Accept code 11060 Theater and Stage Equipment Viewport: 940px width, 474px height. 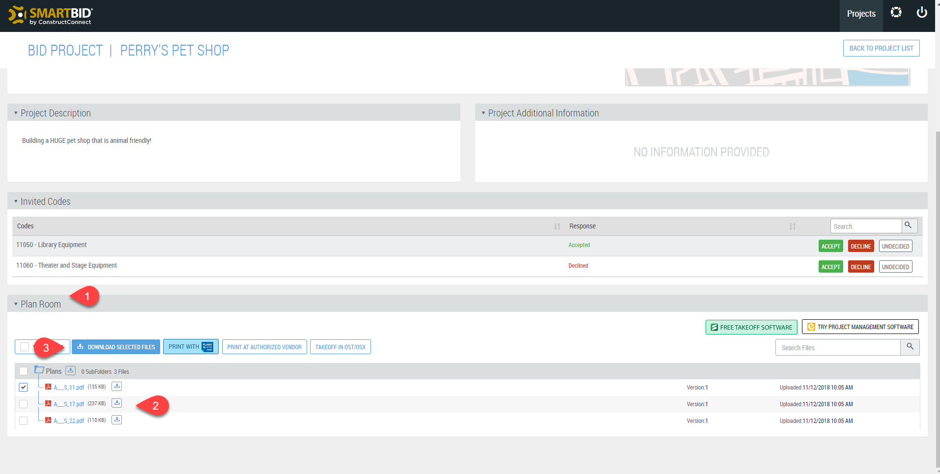[x=830, y=267]
